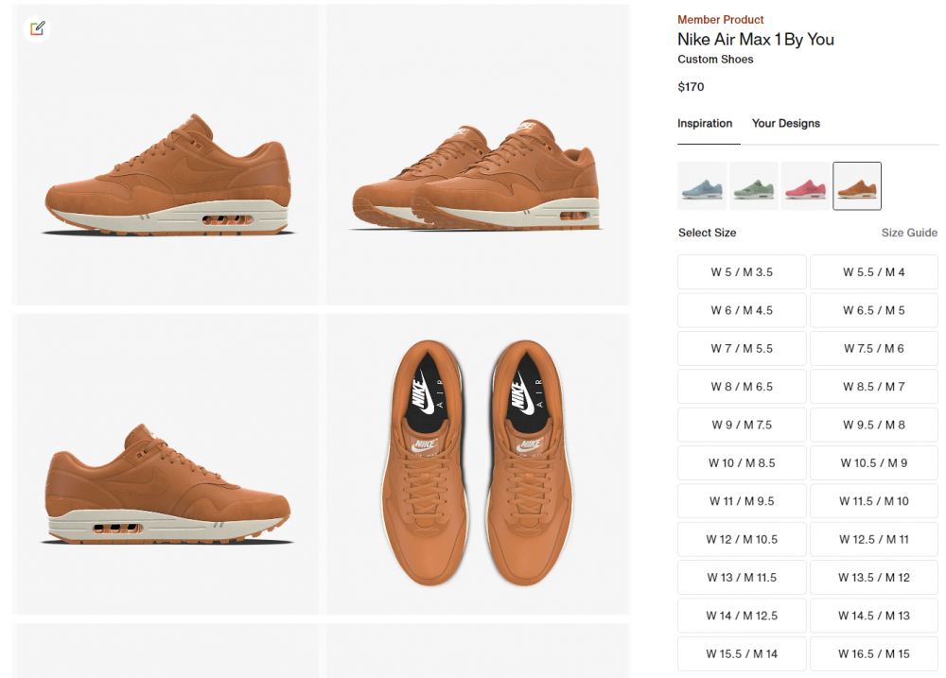
Task: Choose the pink shoe inspiration design
Action: pyautogui.click(x=805, y=185)
